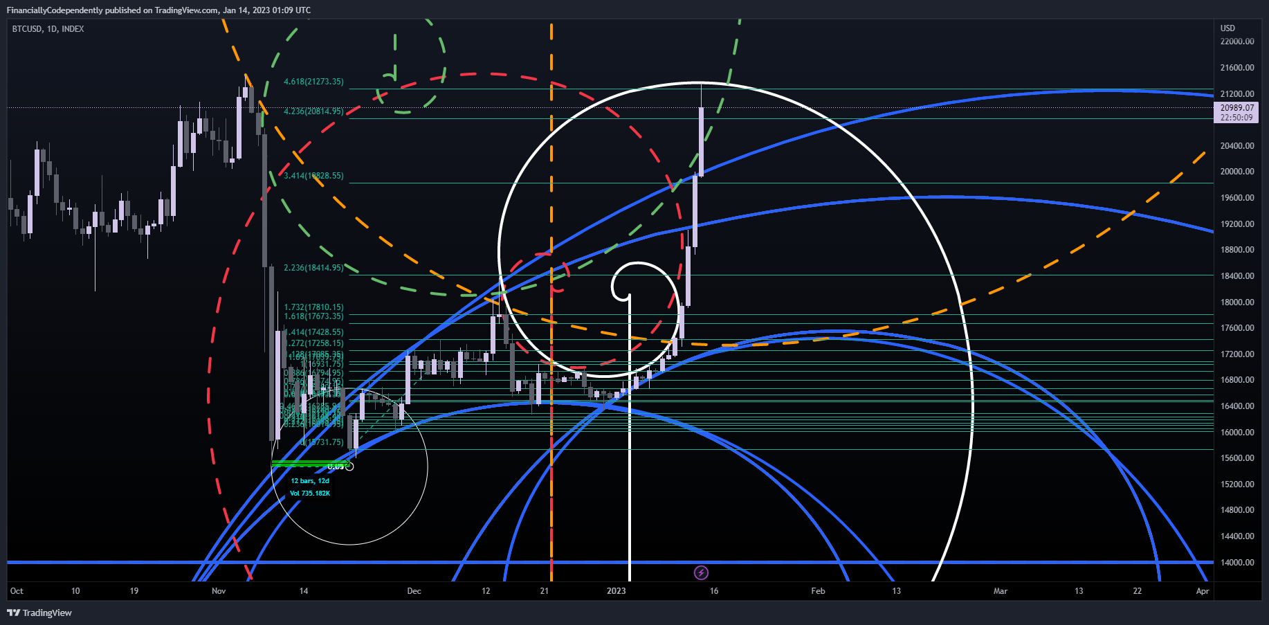Click the 15200.00 price axis label

click(1237, 484)
